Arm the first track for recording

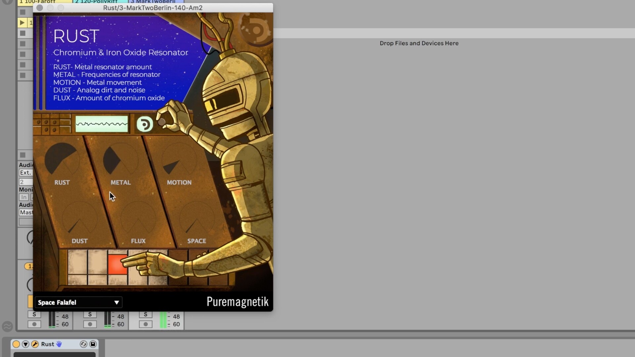click(x=34, y=324)
